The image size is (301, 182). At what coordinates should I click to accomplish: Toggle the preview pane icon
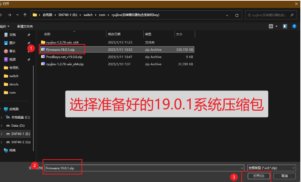285,26
